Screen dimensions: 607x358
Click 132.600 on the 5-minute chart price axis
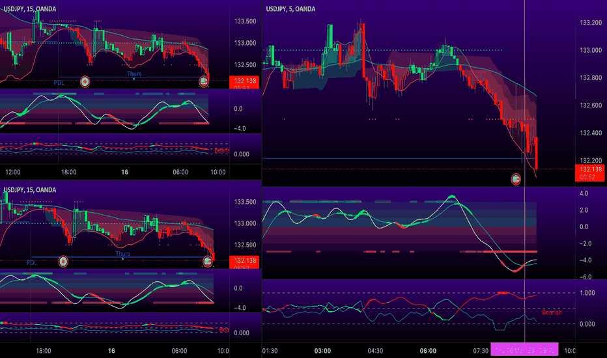(x=591, y=105)
